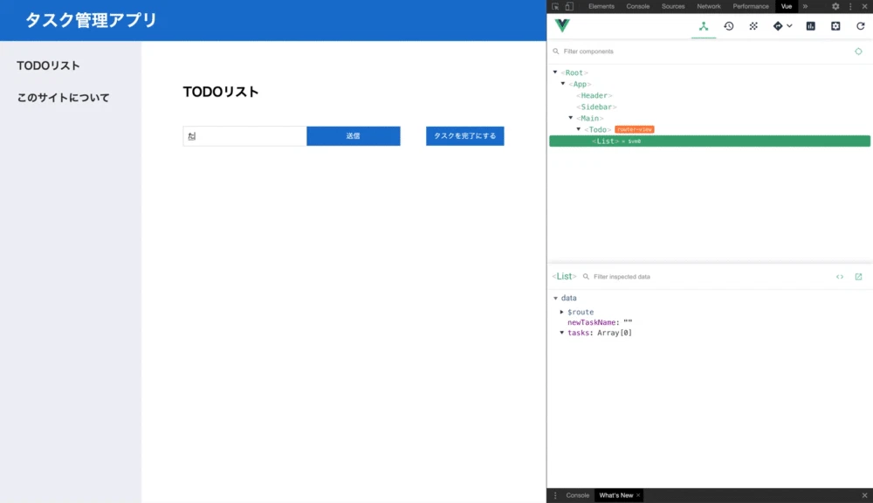Collapse the Root tree node
This screenshot has width=873, height=503.
tap(555, 72)
